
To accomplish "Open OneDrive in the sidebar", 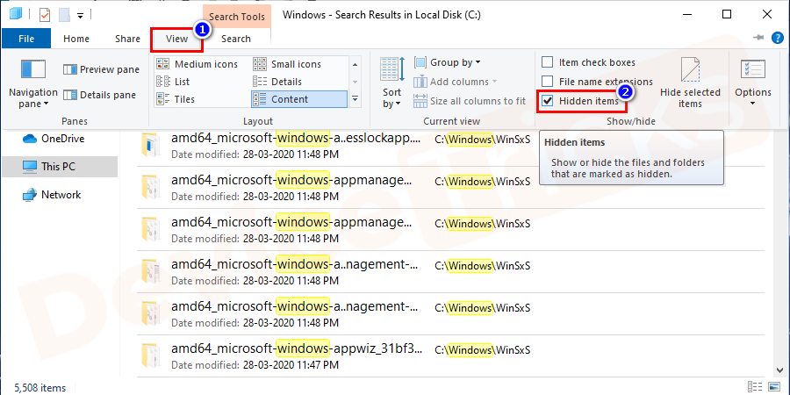I will pos(61,139).
